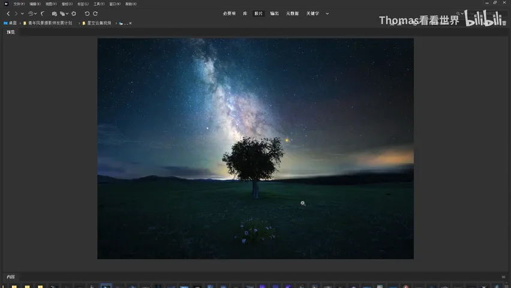The height and width of the screenshot is (288, 511).
Task: Open the 堆栈 (Stacks) menu
Action: [x=67, y=4]
